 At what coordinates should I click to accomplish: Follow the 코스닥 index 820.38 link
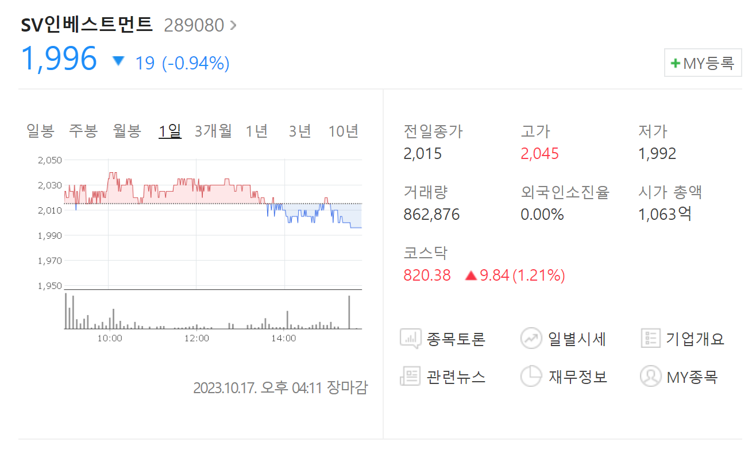[426, 275]
